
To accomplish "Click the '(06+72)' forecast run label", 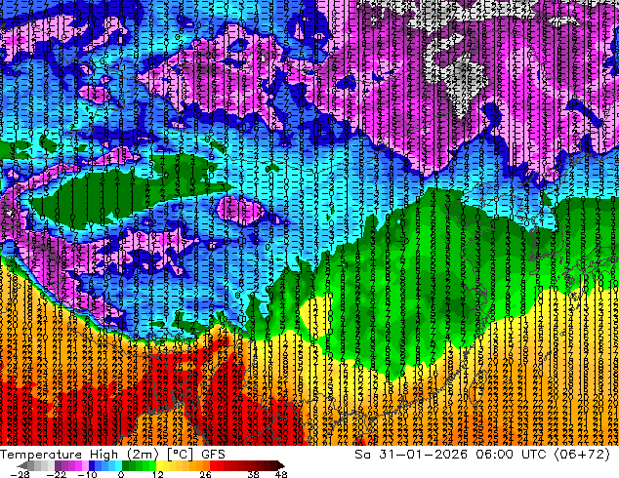I will (582, 454).
